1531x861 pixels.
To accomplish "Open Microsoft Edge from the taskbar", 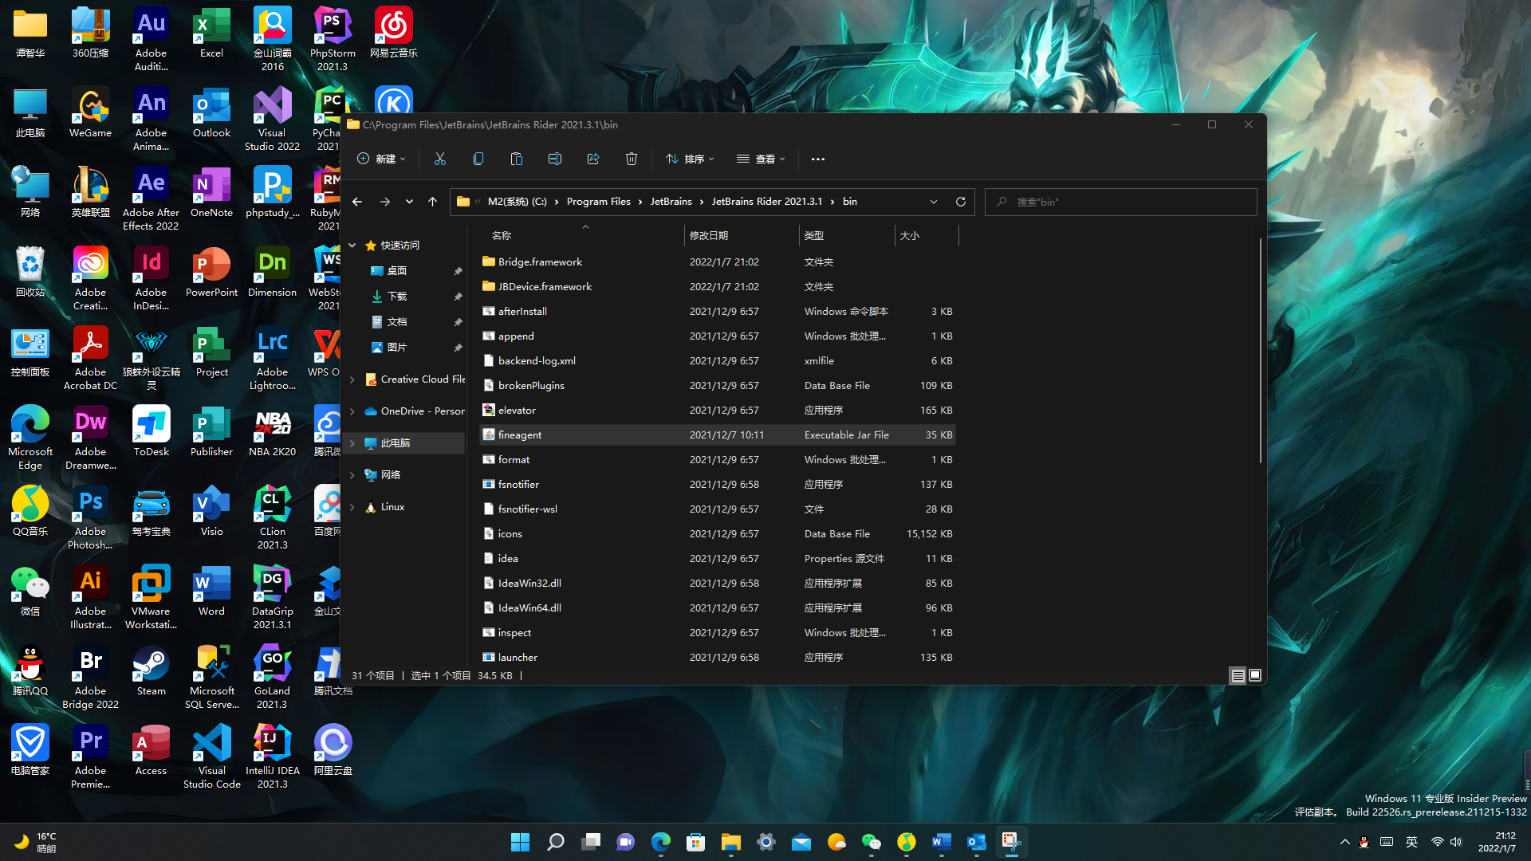I will [x=660, y=842].
